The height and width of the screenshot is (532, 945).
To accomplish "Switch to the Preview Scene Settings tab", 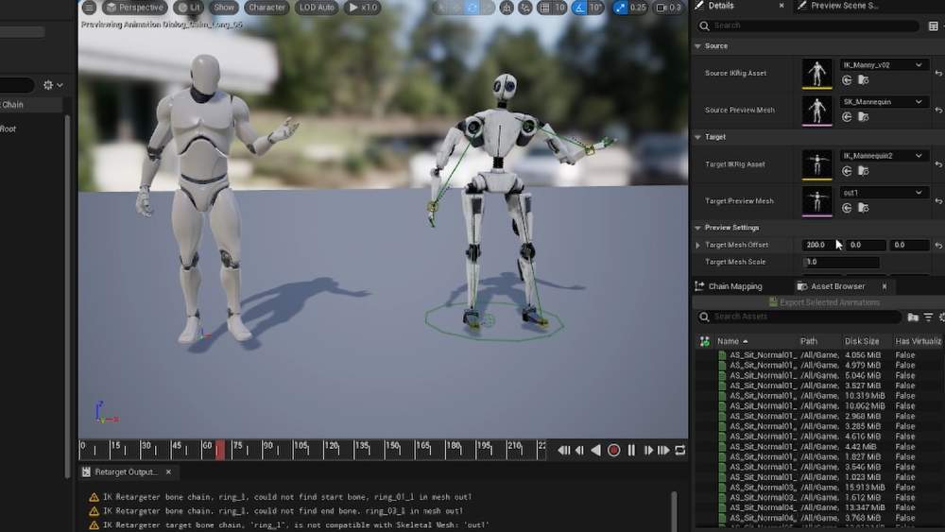I will point(841,6).
